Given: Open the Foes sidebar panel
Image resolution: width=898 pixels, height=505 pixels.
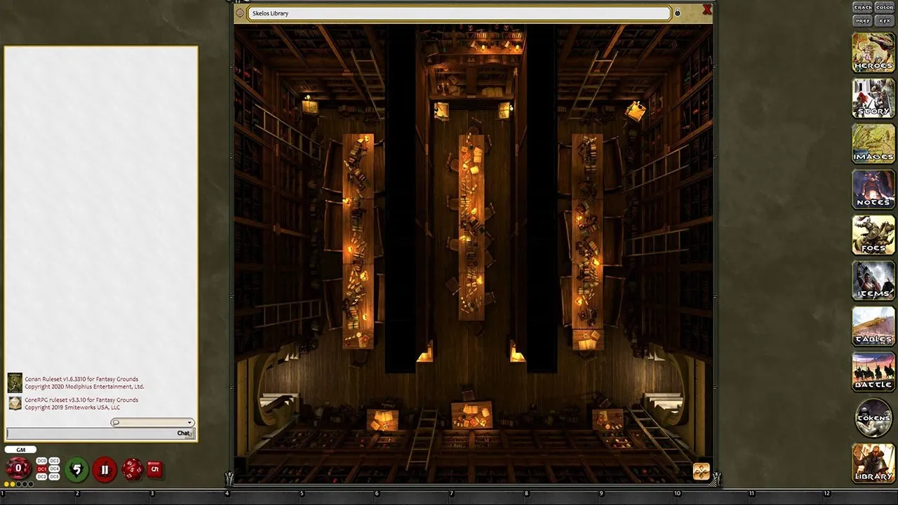Looking at the screenshot, I should 873,234.
